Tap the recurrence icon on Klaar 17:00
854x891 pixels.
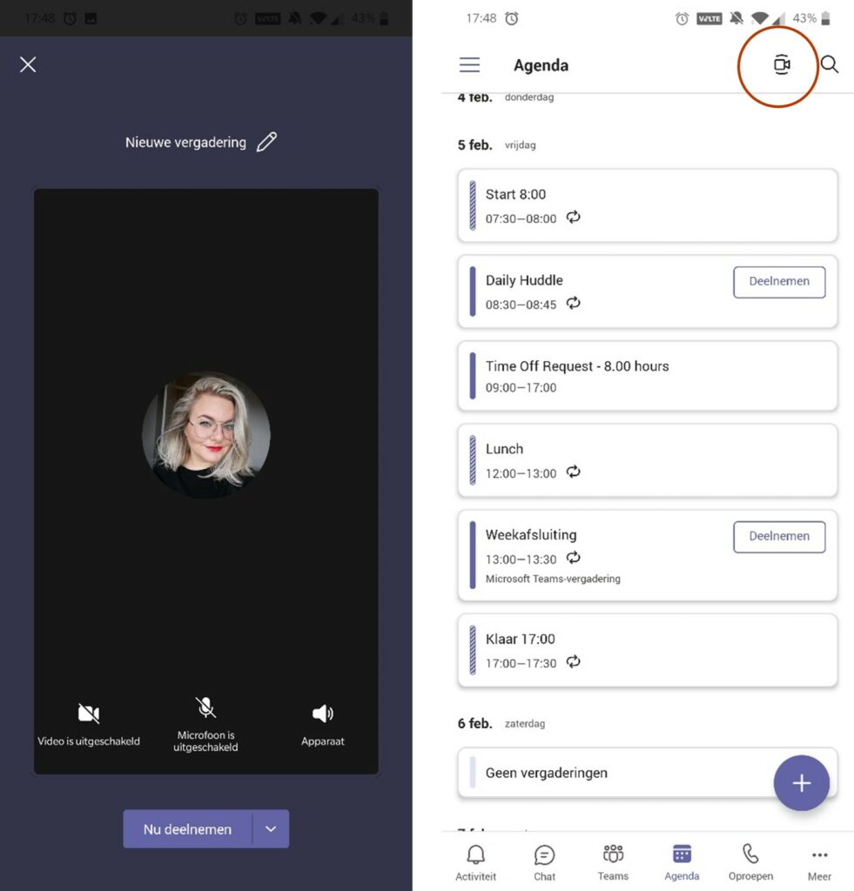click(x=573, y=661)
